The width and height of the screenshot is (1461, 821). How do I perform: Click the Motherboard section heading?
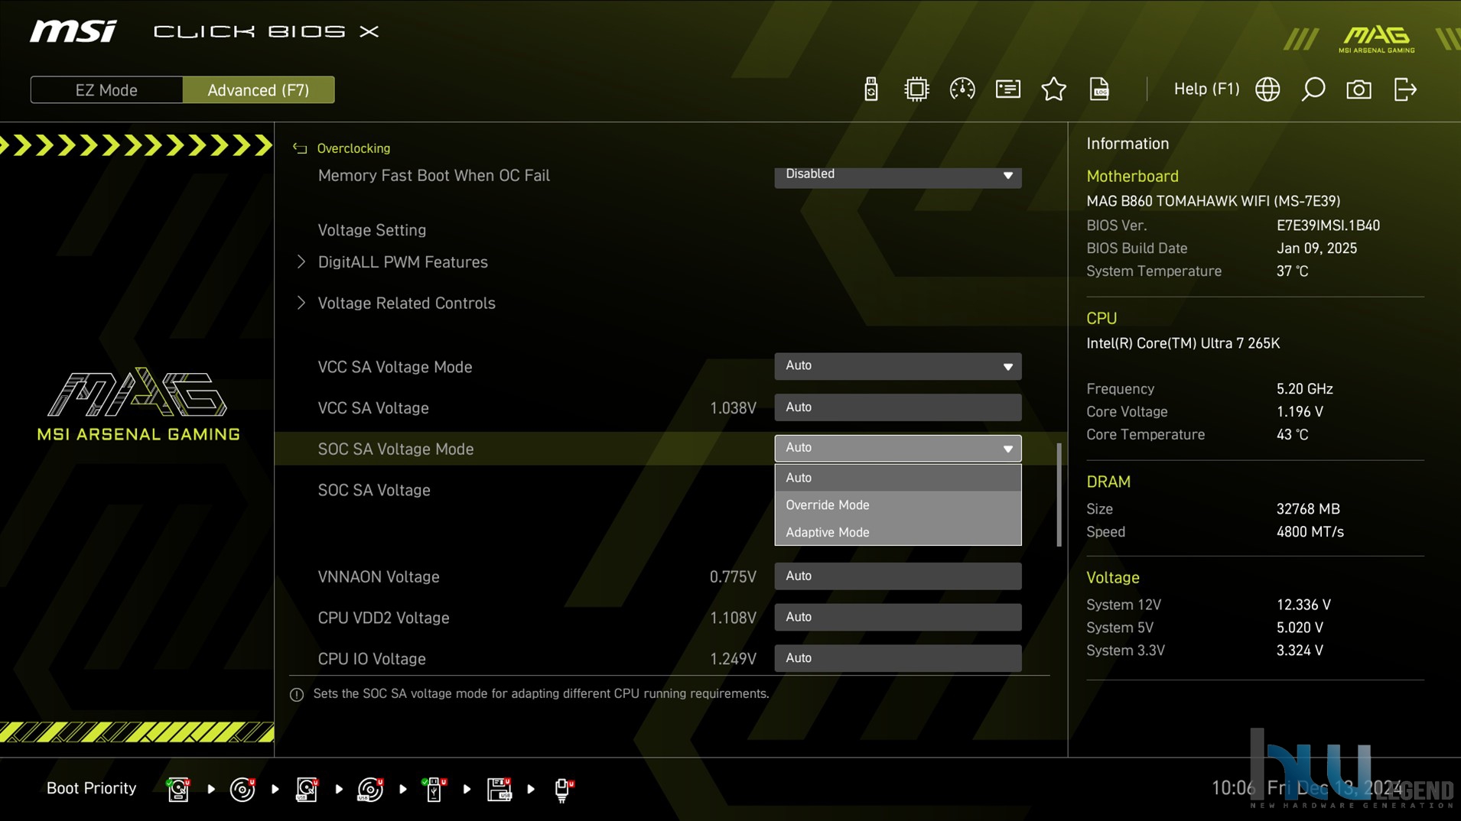1132,177
